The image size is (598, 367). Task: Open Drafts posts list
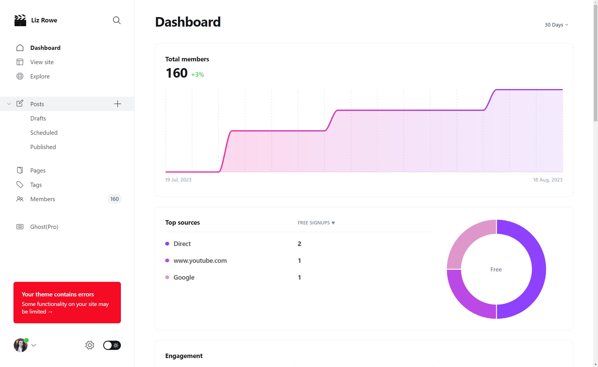[x=38, y=118]
